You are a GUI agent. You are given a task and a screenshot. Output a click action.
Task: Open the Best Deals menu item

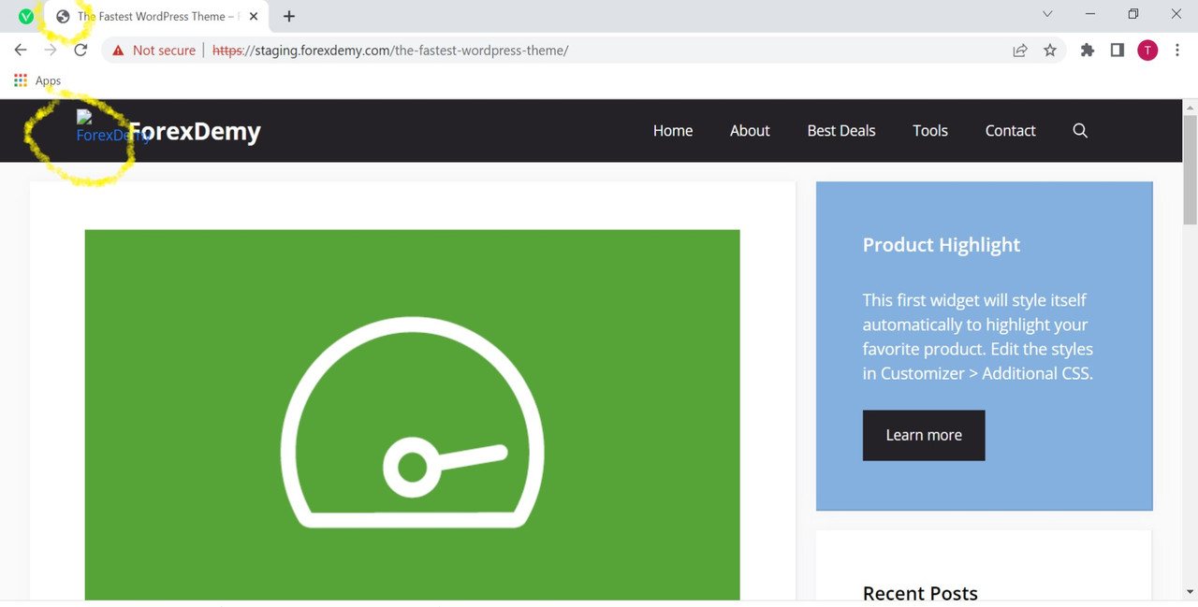coord(841,131)
